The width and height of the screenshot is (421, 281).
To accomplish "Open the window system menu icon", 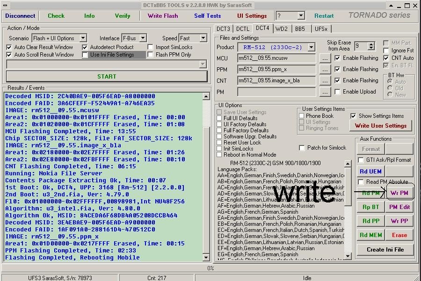I will [5, 5].
